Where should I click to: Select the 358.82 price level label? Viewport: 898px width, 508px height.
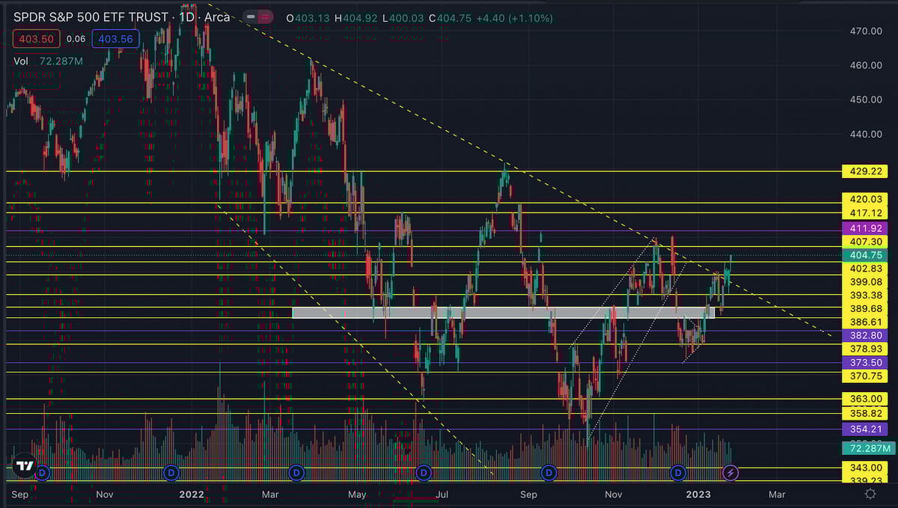867,413
